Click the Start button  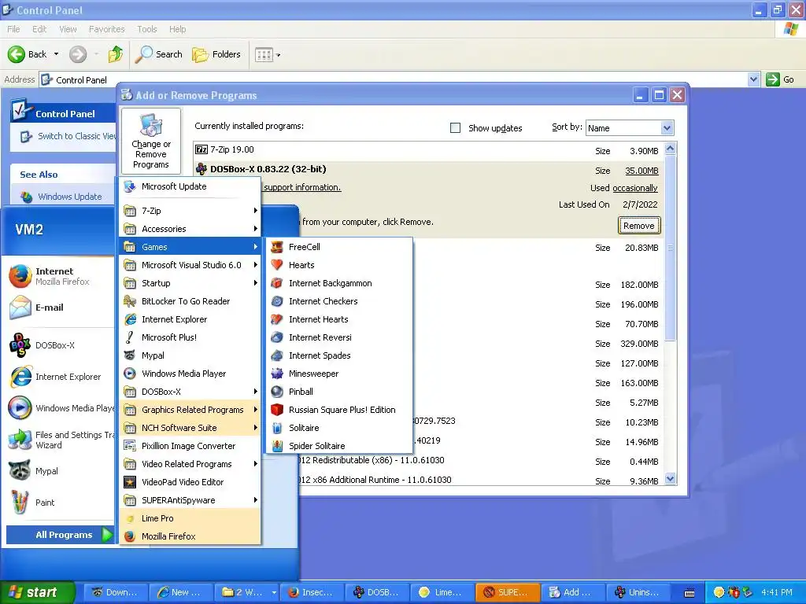37,592
